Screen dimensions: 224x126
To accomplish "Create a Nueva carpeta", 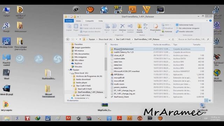I will click(x=139, y=28).
